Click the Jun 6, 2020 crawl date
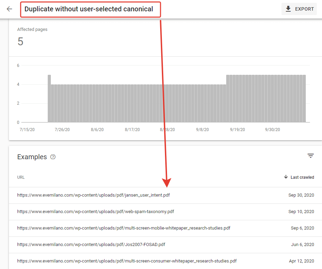 pos(302,245)
